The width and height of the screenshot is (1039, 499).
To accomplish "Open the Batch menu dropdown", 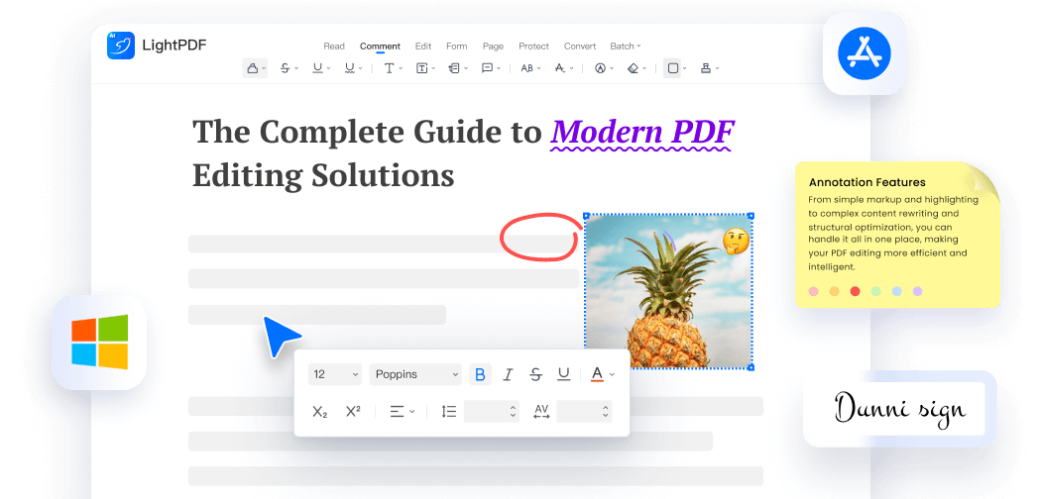I will [x=626, y=47].
